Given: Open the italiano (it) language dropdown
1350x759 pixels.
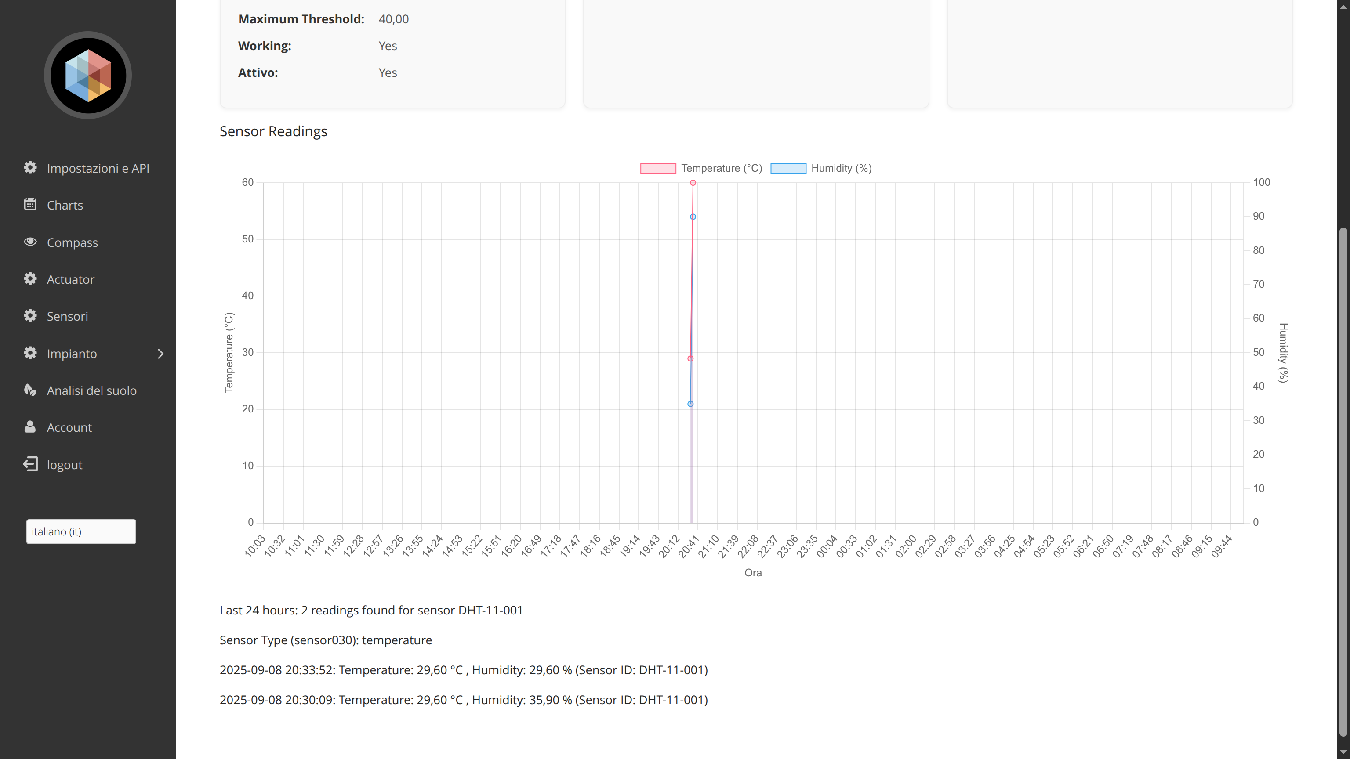Looking at the screenshot, I should point(81,531).
